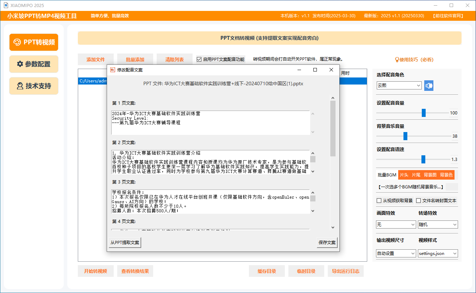Check 文件名转封面文本 option
Image resolution: width=476 pixels, height=293 pixels.
tap(419, 201)
